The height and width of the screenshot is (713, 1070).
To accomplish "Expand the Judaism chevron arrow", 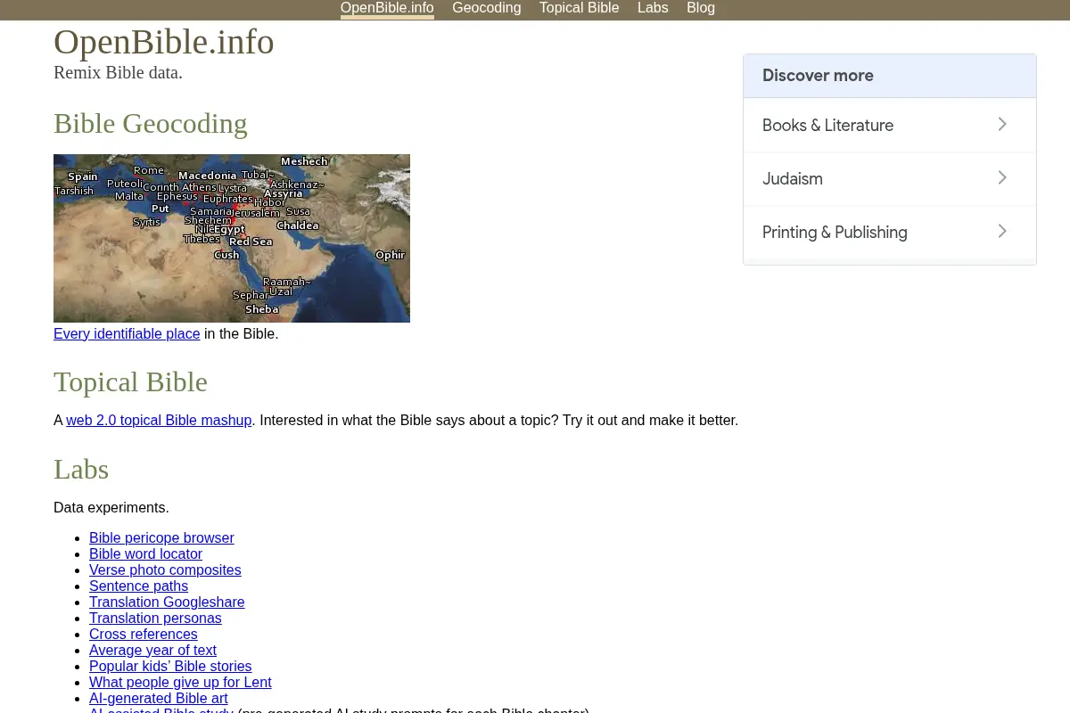I will [1002, 178].
